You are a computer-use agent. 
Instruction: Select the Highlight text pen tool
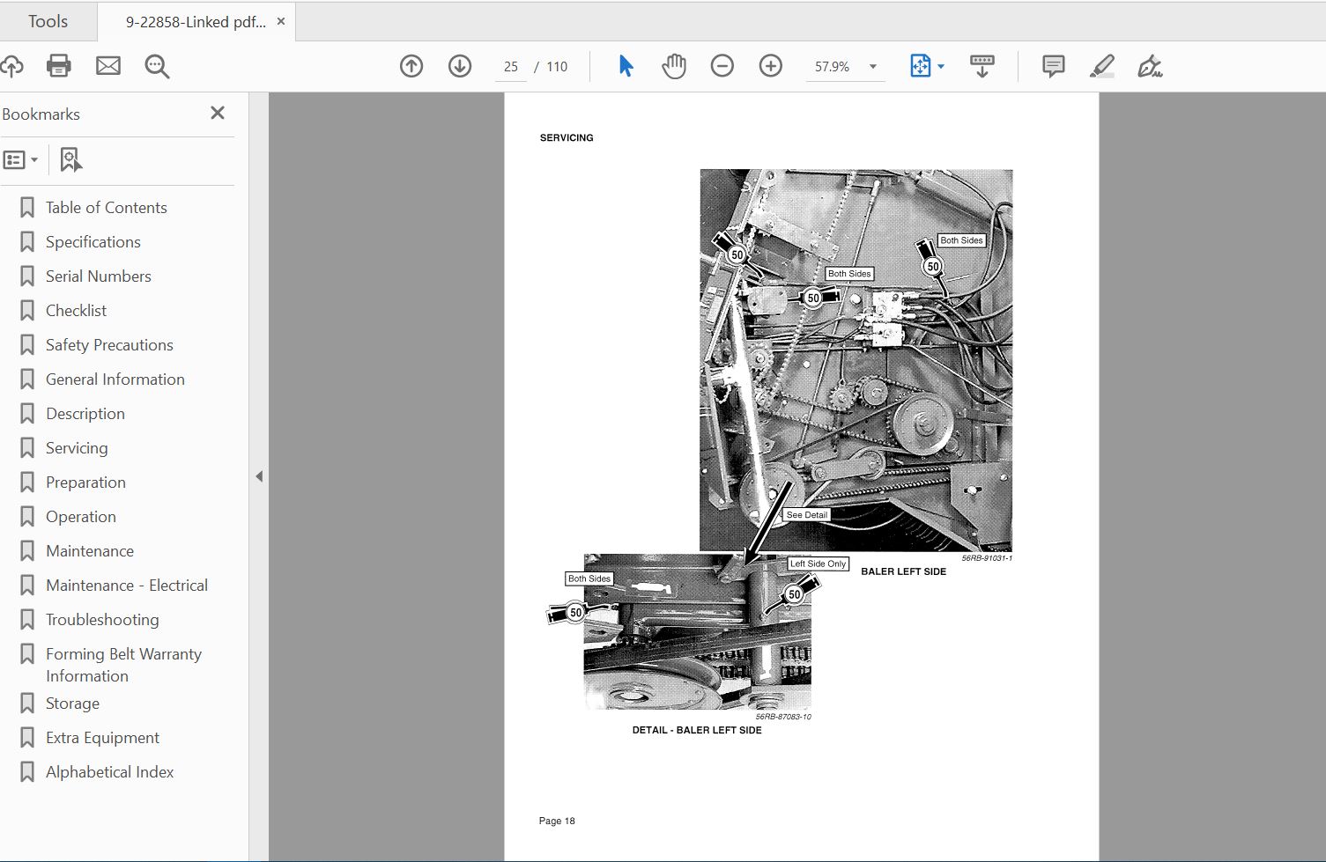point(1101,66)
